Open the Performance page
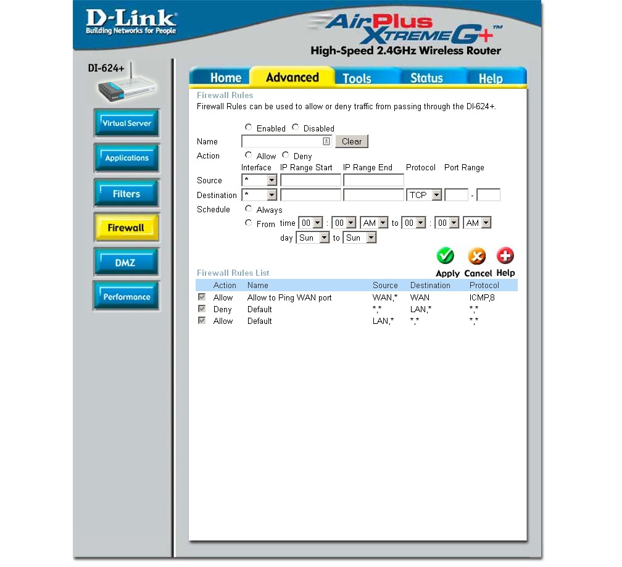 (127, 296)
